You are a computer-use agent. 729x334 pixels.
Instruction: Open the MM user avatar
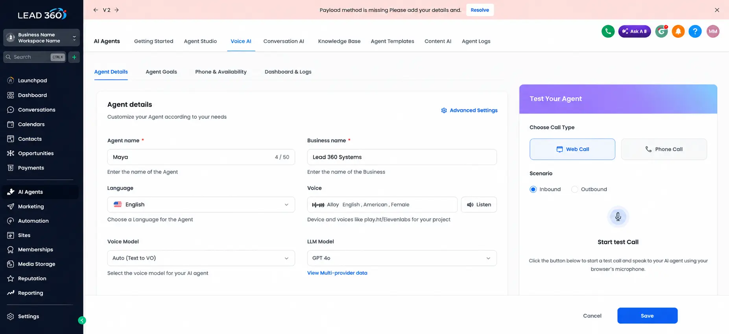[712, 31]
